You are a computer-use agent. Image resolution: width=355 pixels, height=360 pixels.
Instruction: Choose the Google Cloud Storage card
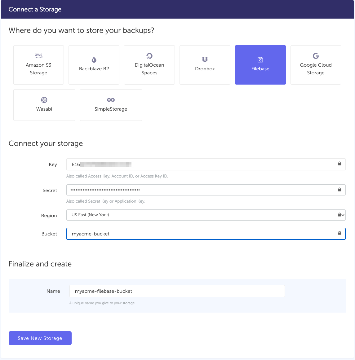[x=316, y=65]
